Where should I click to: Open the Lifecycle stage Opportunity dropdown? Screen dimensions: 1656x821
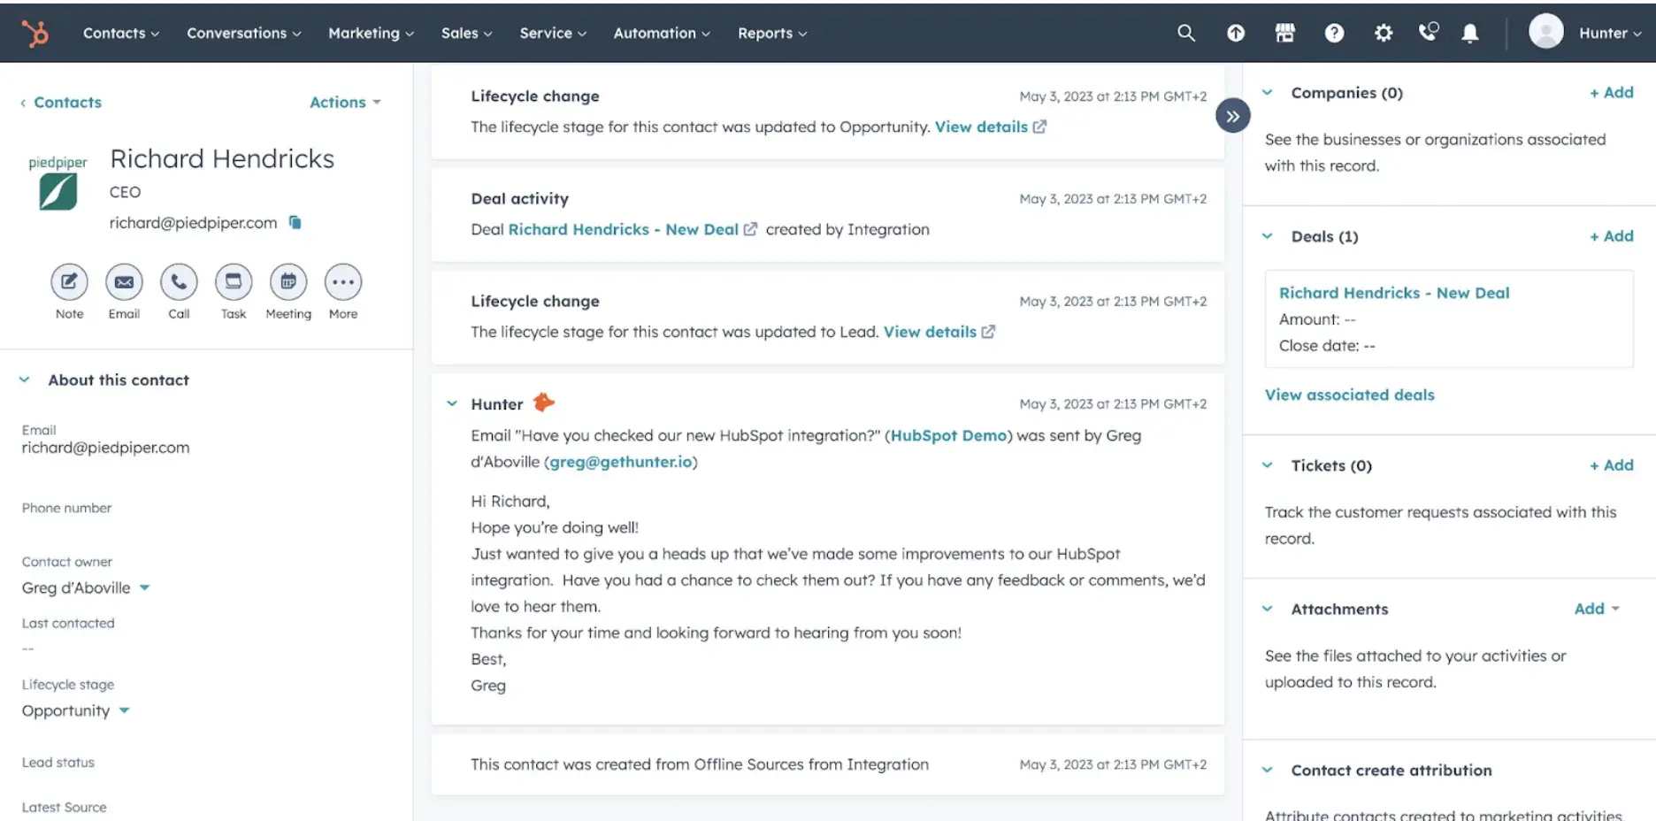[x=76, y=710]
